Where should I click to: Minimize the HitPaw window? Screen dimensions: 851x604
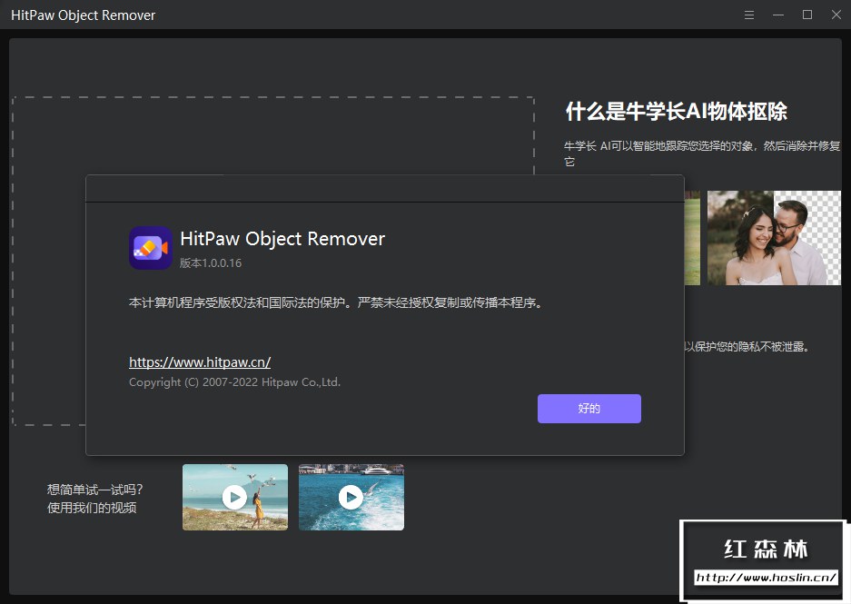pyautogui.click(x=778, y=15)
